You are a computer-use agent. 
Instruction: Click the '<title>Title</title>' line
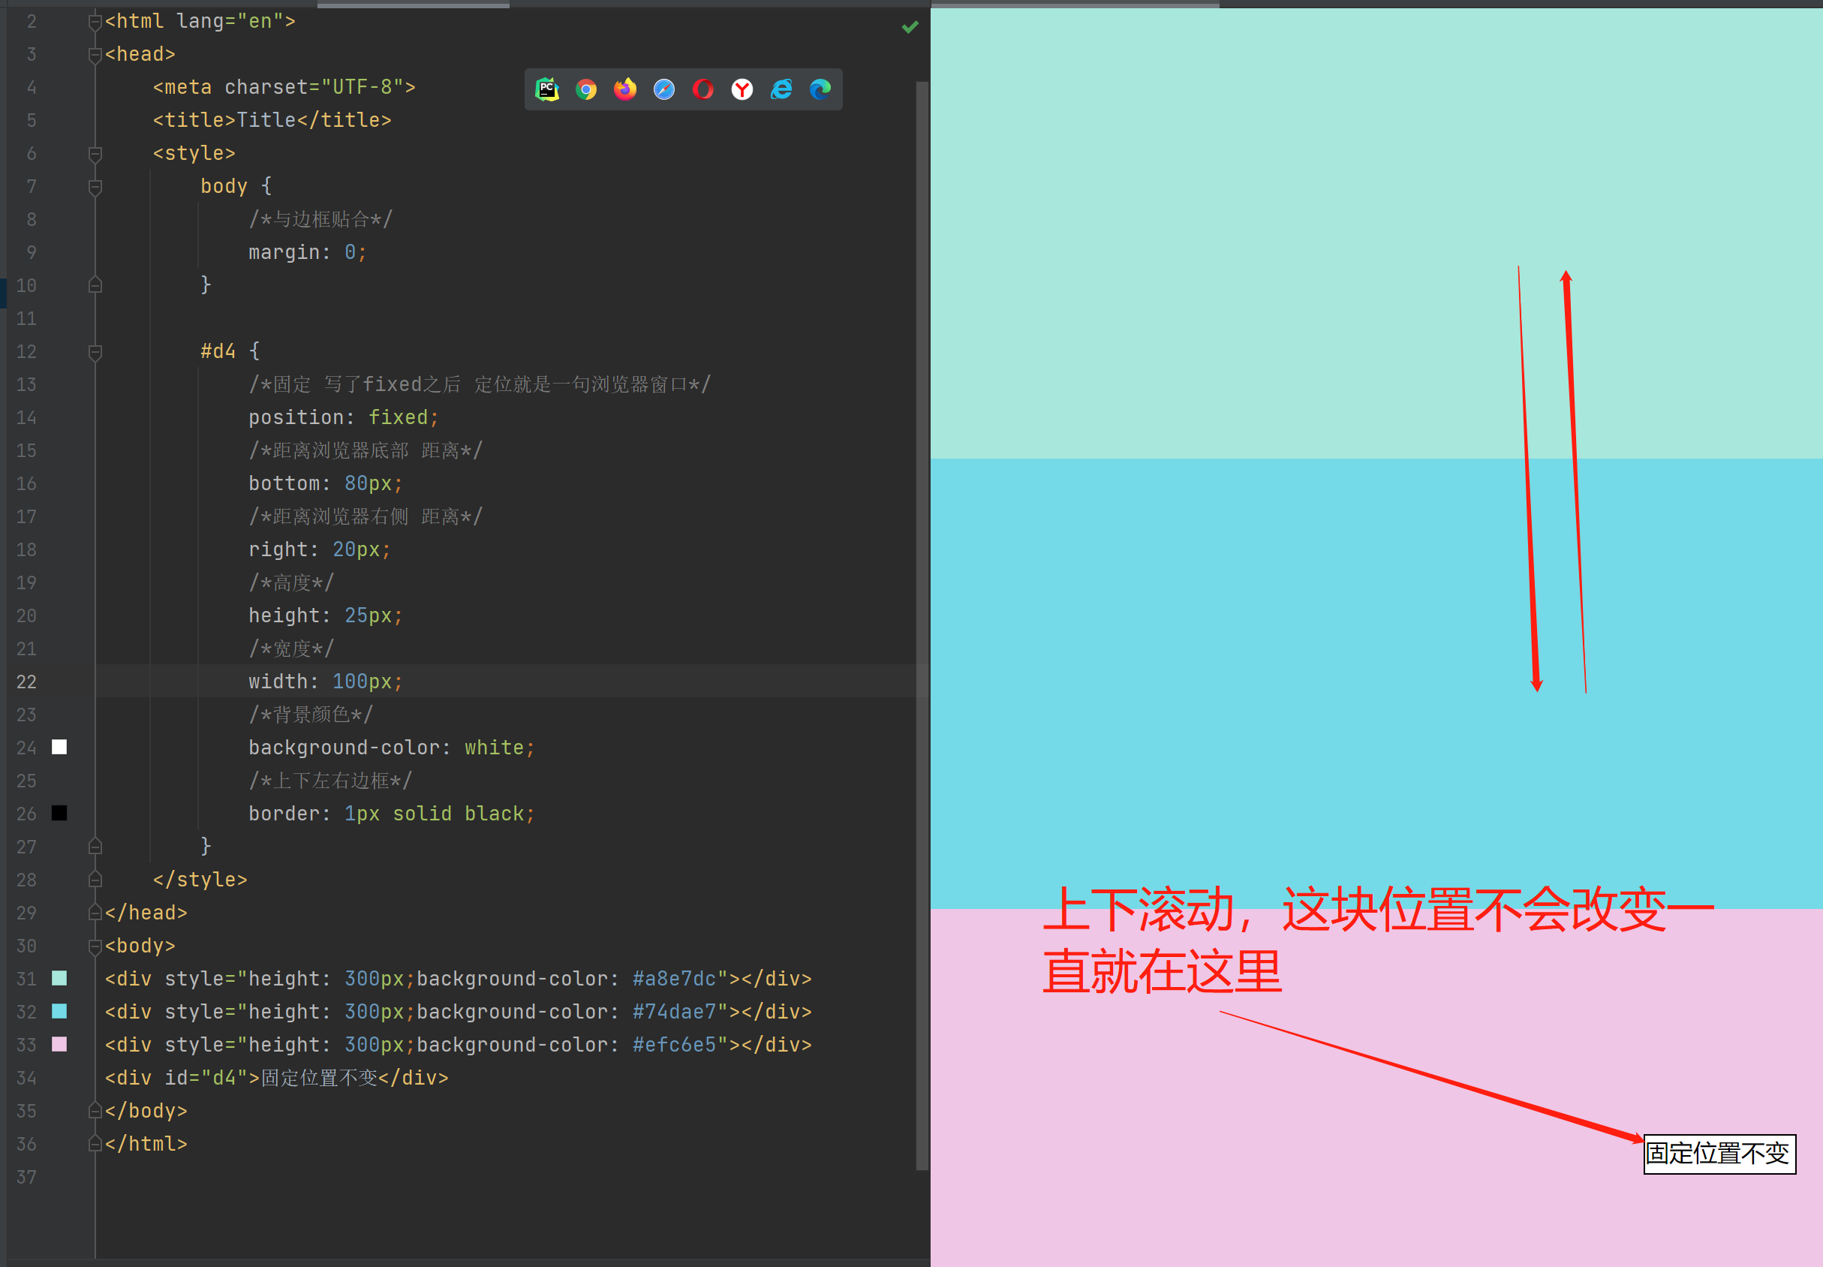coord(272,120)
